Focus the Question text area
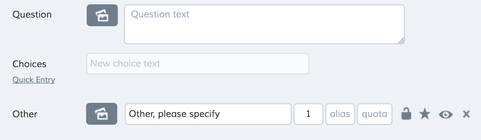 point(264,24)
